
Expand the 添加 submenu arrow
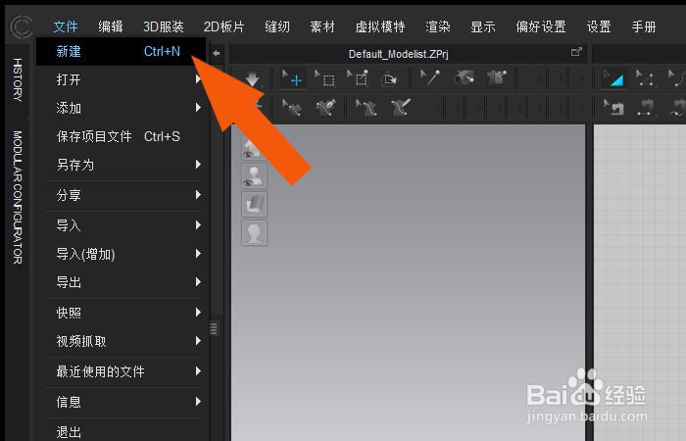(198, 108)
